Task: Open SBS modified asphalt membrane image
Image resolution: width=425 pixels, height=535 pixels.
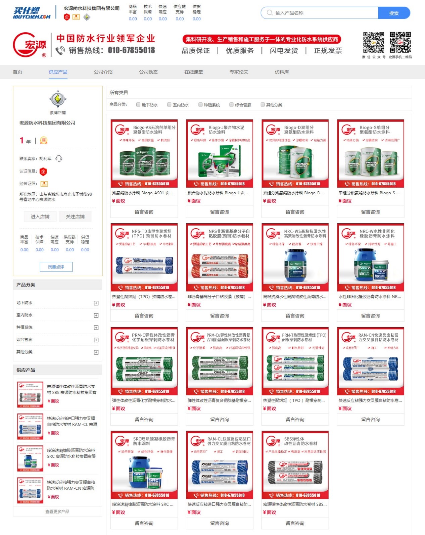Action: 295,465
